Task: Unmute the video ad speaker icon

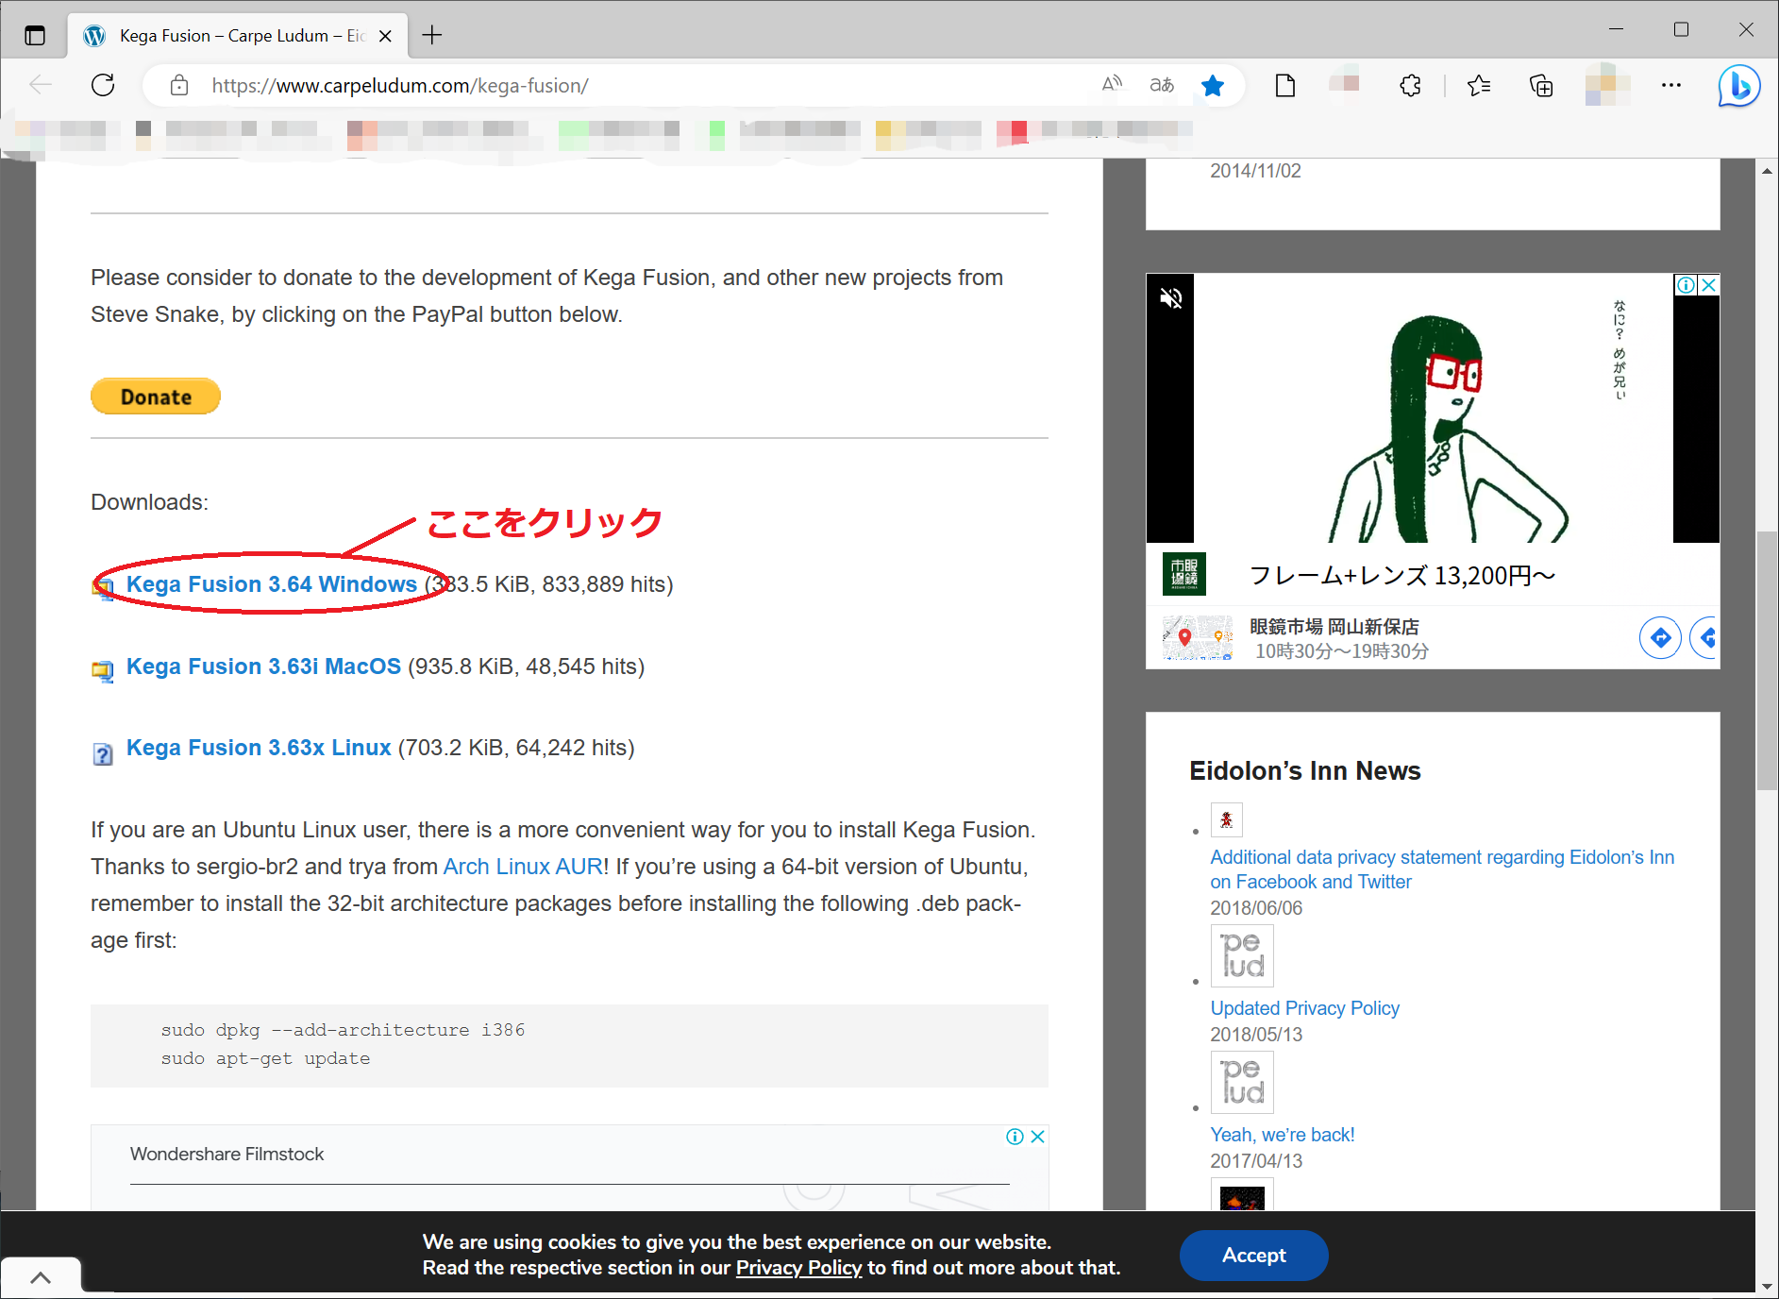Action: pyautogui.click(x=1171, y=298)
